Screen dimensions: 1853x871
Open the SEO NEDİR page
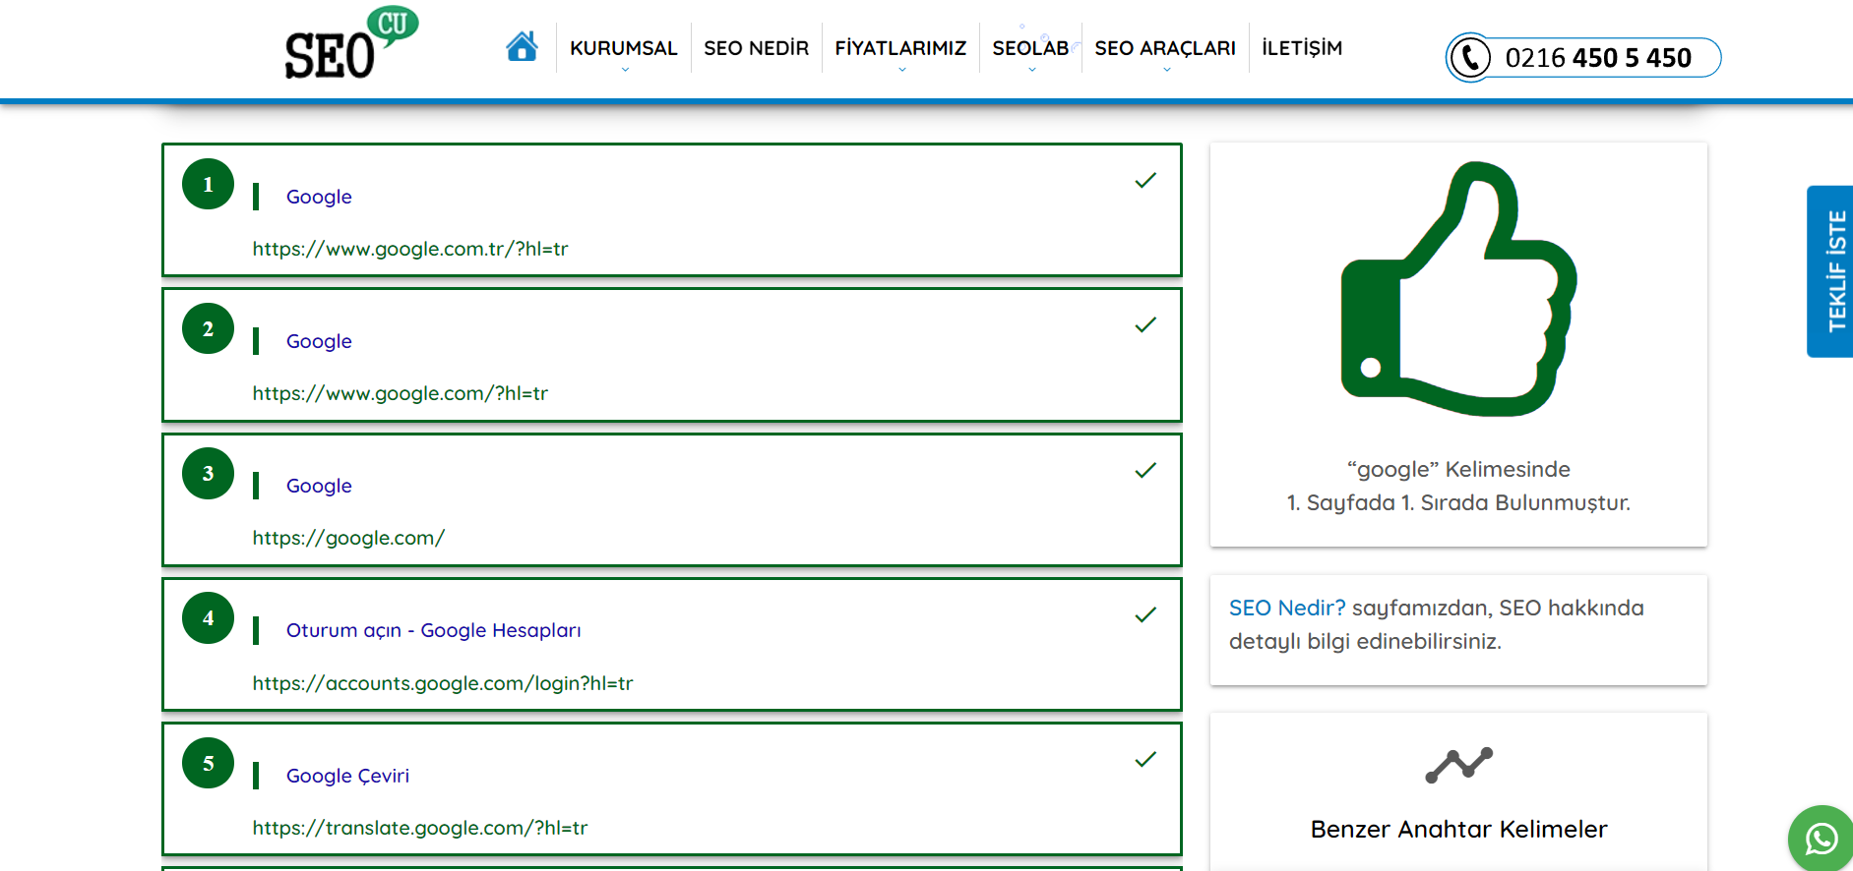coord(756,48)
